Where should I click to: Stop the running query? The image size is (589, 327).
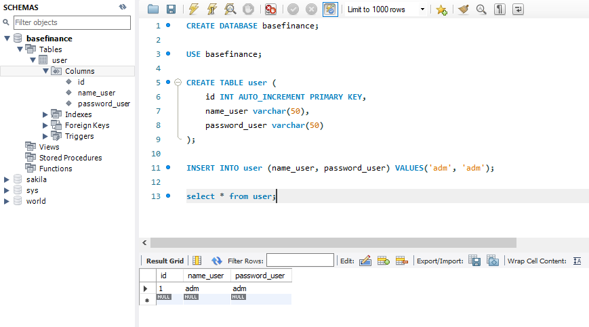[248, 9]
